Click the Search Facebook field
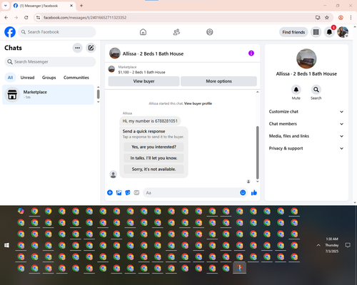Viewport: 357px width, 285px height. point(57,32)
